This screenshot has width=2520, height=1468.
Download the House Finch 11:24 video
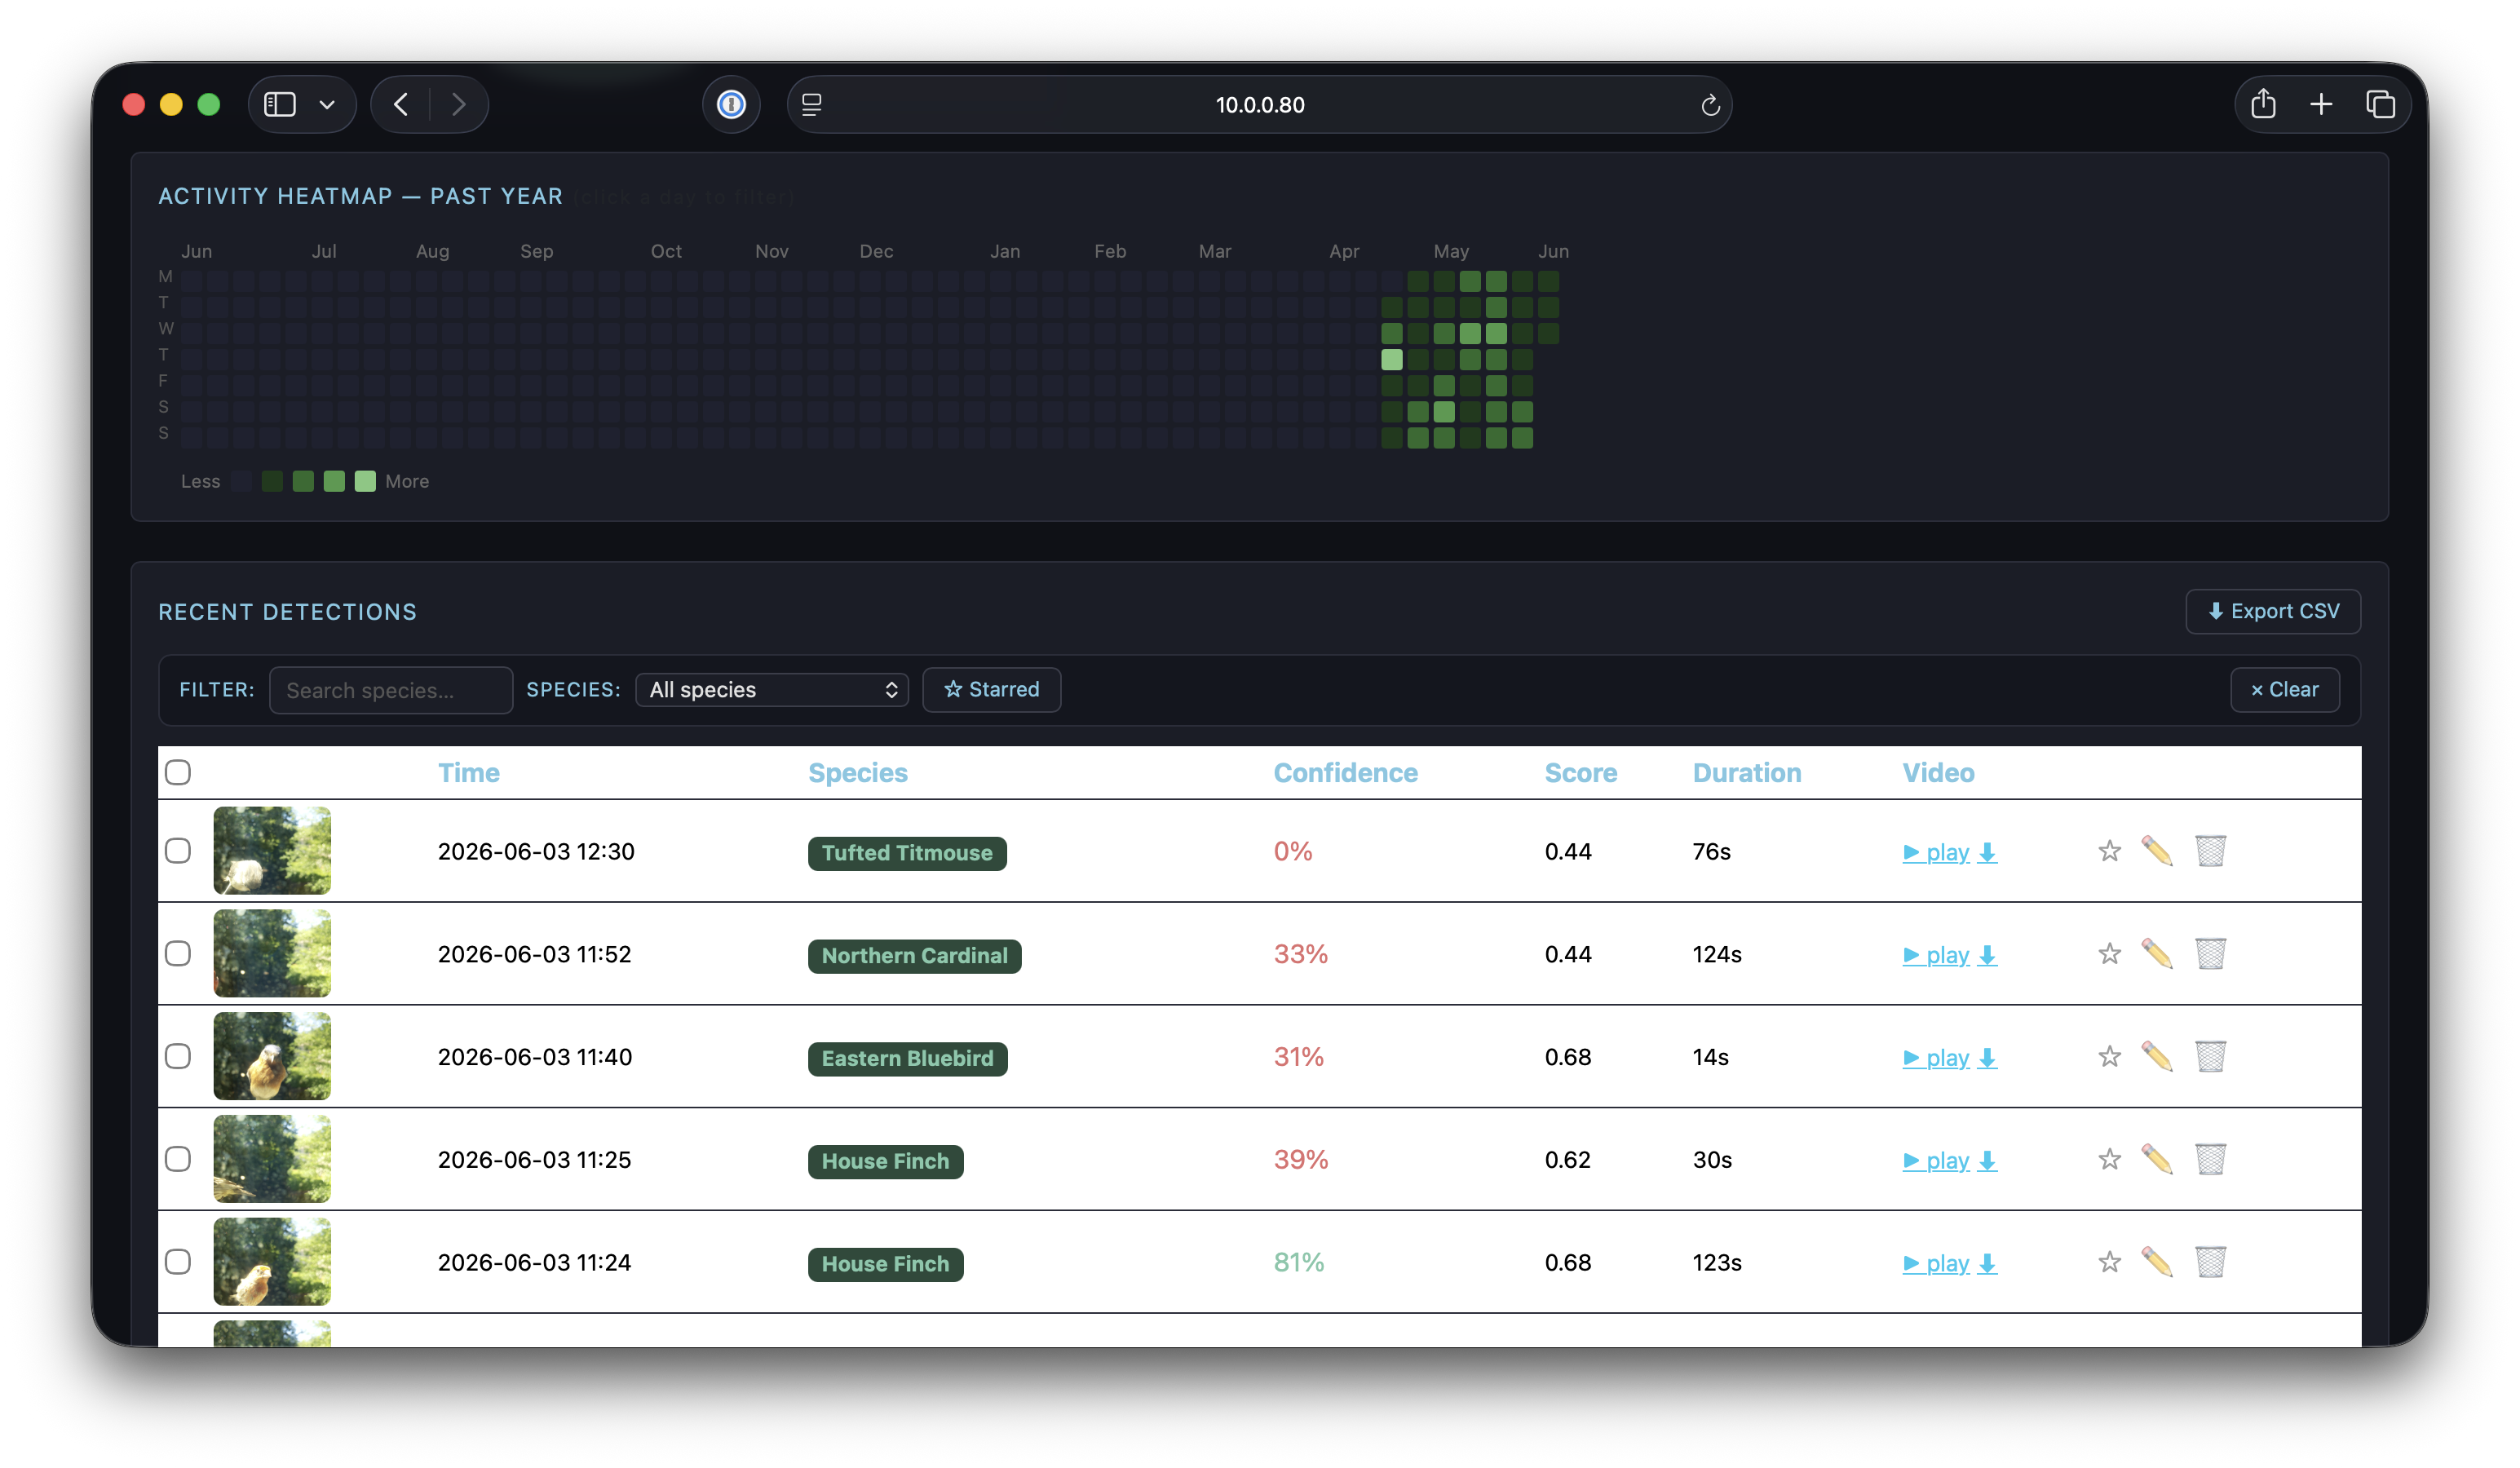click(x=1988, y=1265)
